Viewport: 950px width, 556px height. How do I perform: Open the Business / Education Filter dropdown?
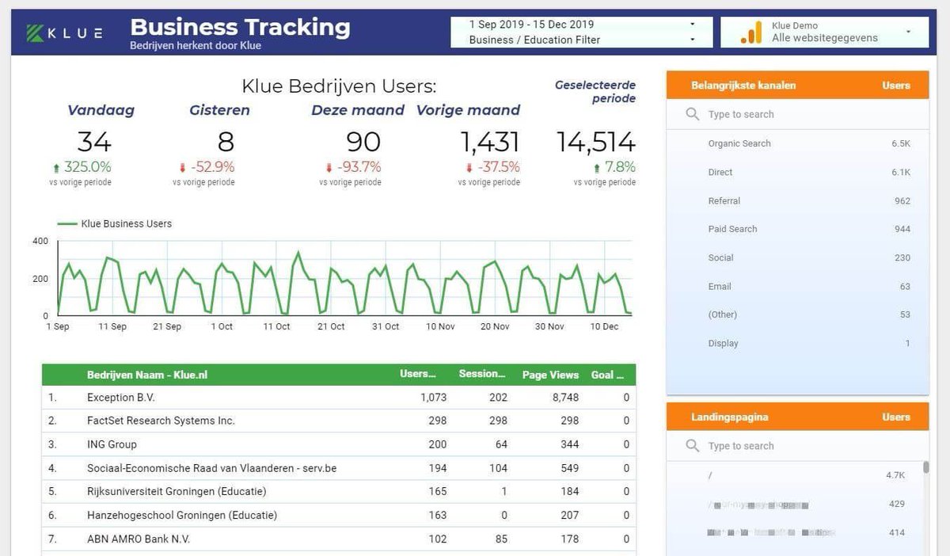(x=582, y=40)
